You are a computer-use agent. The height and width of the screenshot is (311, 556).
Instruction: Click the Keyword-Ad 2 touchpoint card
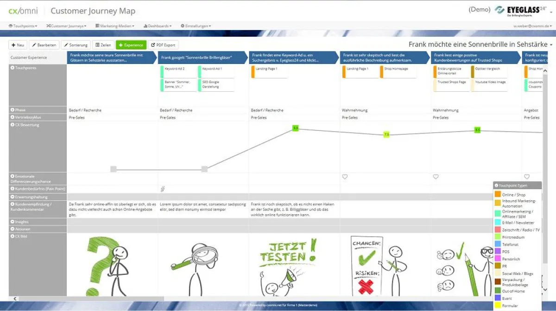tap(178, 71)
